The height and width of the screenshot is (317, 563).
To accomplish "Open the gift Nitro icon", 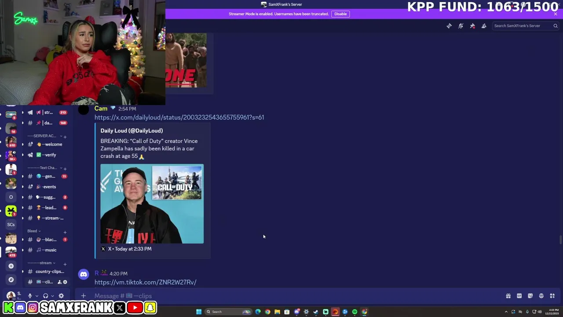I will 508,296.
